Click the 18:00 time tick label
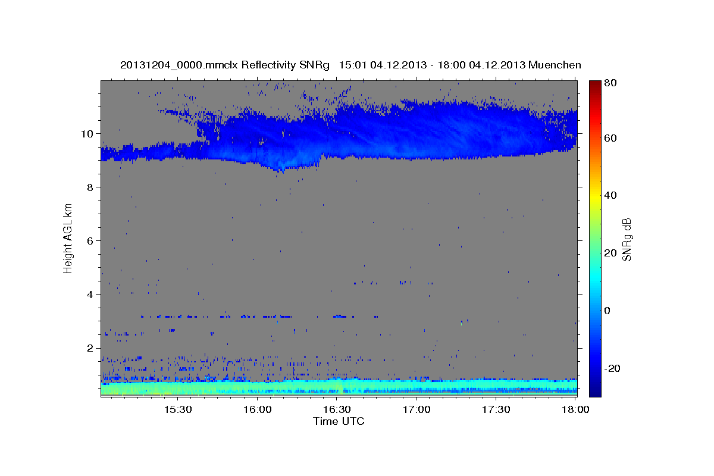The width and height of the screenshot is (714, 476). [575, 410]
